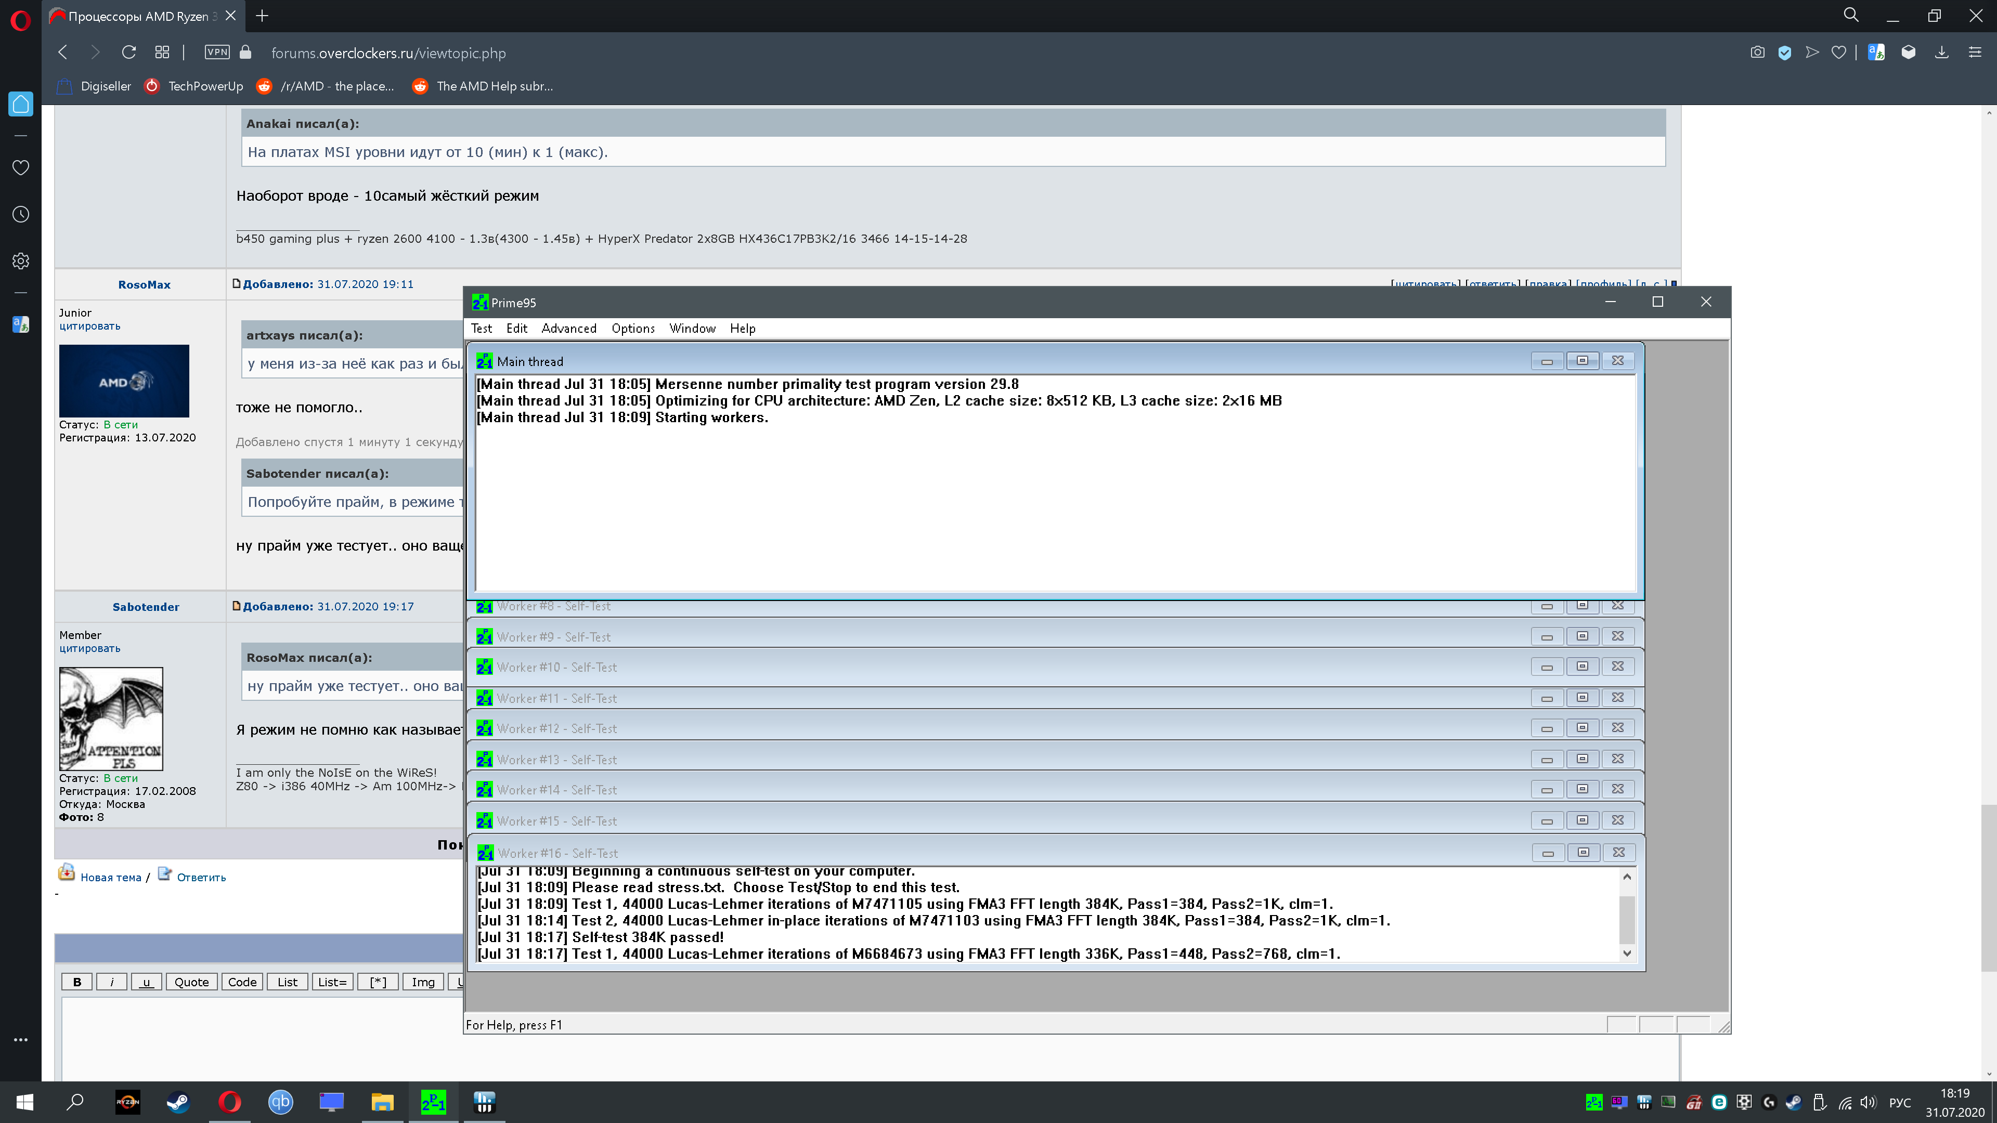Click scroll down arrow in Worker #16 log
The image size is (1997, 1123).
(x=1627, y=954)
